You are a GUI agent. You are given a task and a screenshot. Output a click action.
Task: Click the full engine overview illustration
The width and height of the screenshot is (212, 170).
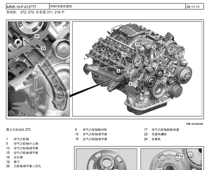coord(137,69)
